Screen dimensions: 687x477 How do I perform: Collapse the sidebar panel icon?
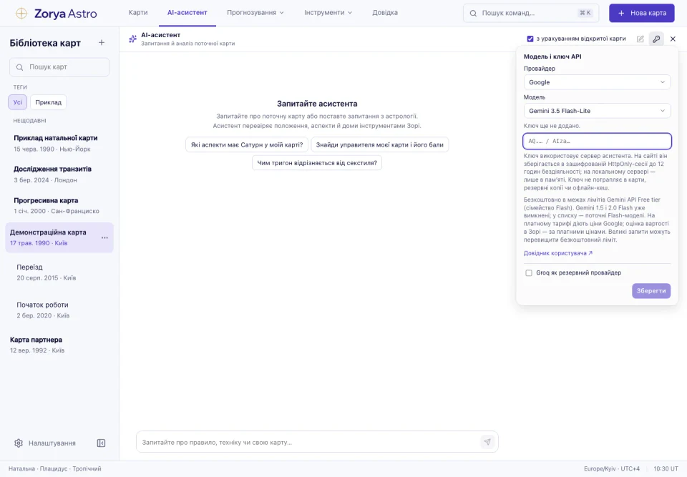pyautogui.click(x=101, y=443)
